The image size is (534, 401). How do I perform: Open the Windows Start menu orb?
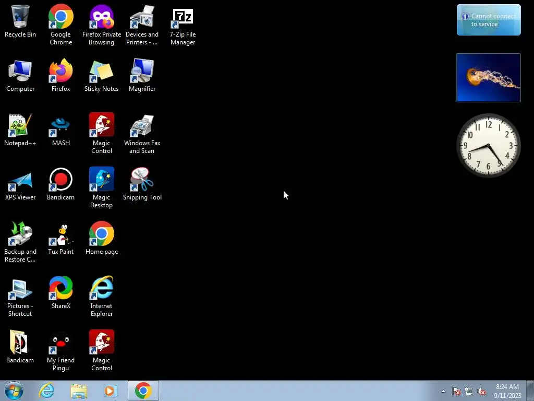(x=14, y=391)
